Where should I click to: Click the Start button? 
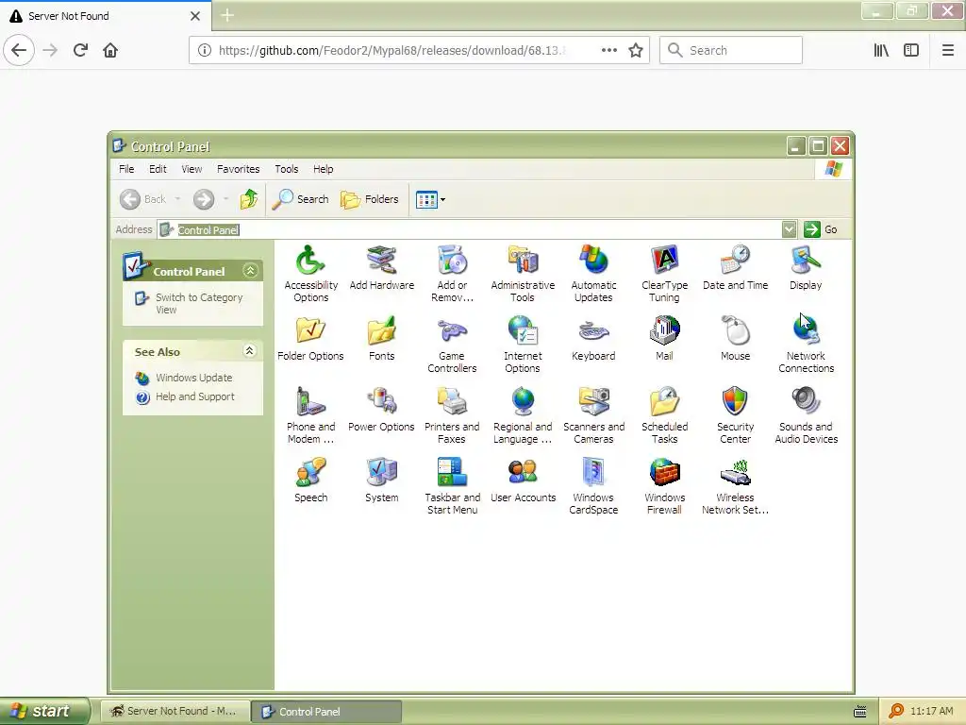(44, 711)
